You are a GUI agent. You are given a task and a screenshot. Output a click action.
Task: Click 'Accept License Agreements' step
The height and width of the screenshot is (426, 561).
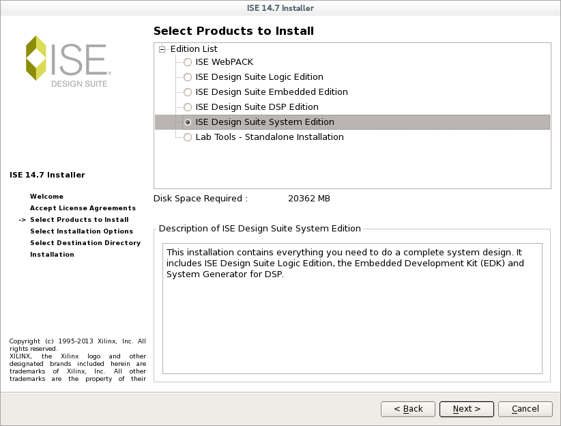pos(83,208)
